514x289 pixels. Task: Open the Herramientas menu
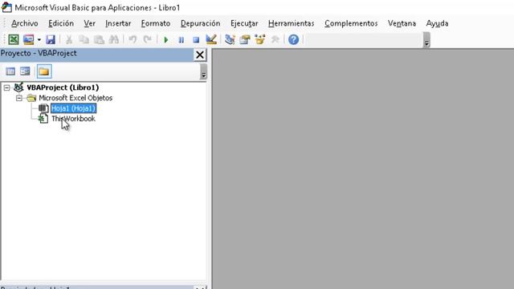coord(291,23)
